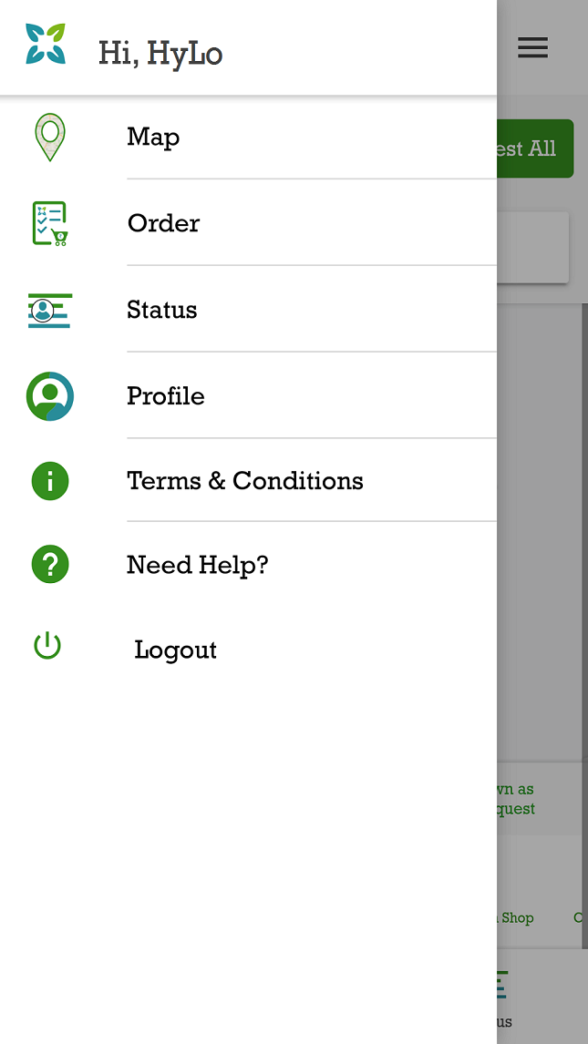
Task: Tap the map pin icon
Action: (49, 138)
